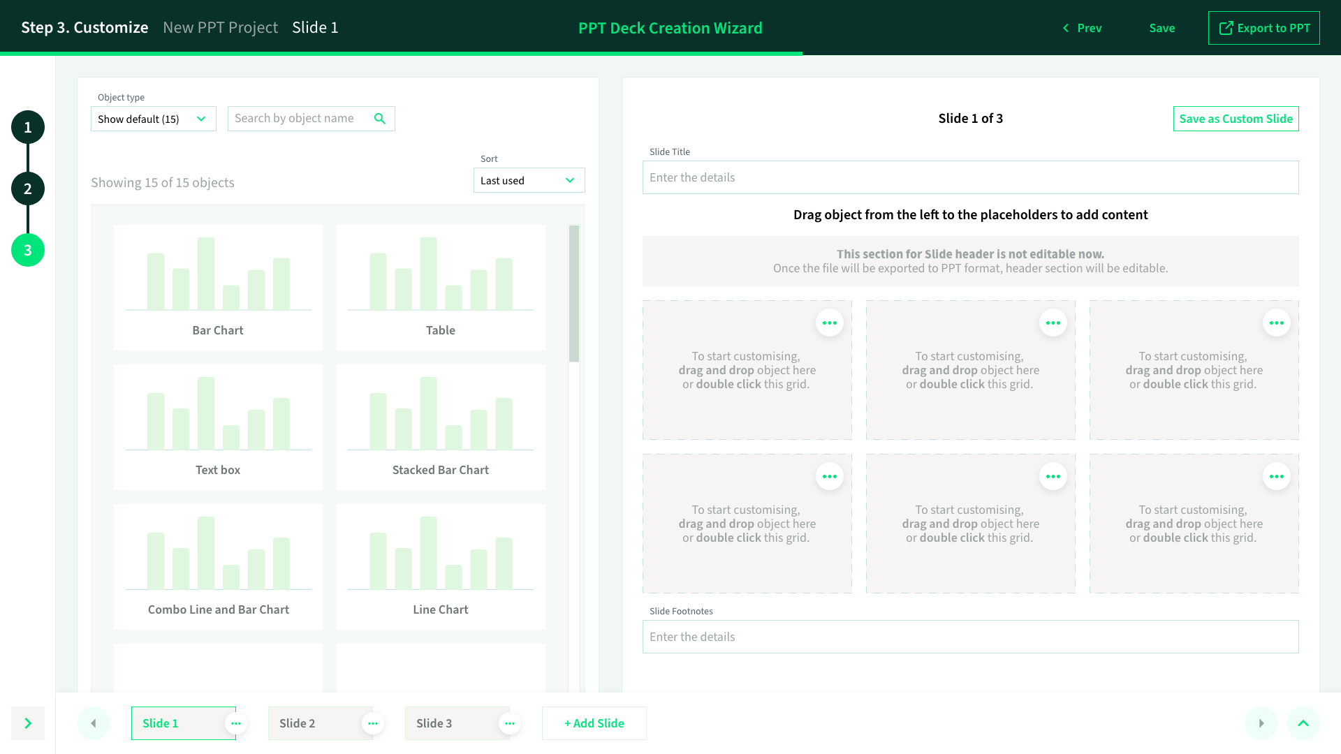The height and width of the screenshot is (754, 1341).
Task: Expand the Sort dropdown showing Last used
Action: pos(529,181)
